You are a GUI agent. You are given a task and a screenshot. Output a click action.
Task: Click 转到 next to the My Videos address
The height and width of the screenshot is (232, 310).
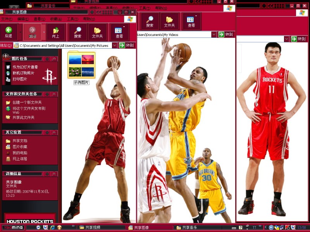click(226, 34)
